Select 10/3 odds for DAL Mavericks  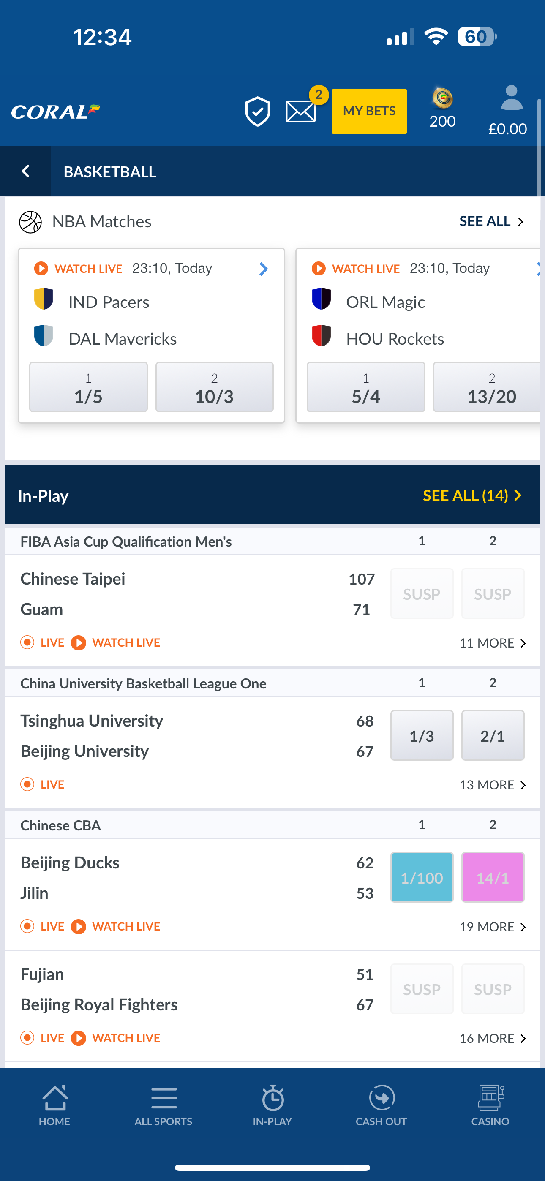click(x=214, y=387)
